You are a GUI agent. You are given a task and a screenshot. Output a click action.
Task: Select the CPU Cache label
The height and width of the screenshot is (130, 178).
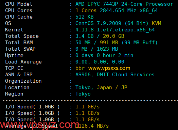point(19,17)
